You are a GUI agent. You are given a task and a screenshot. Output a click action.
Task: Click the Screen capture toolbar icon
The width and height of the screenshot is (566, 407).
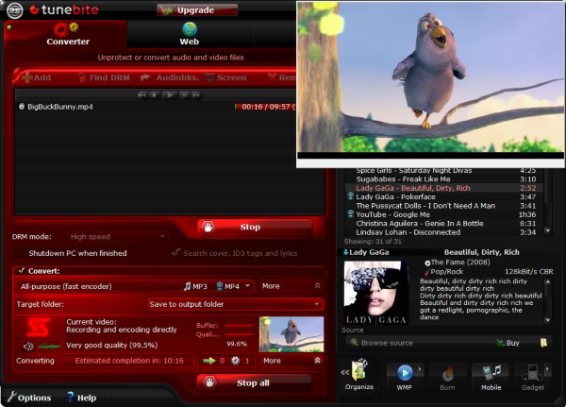pos(208,77)
